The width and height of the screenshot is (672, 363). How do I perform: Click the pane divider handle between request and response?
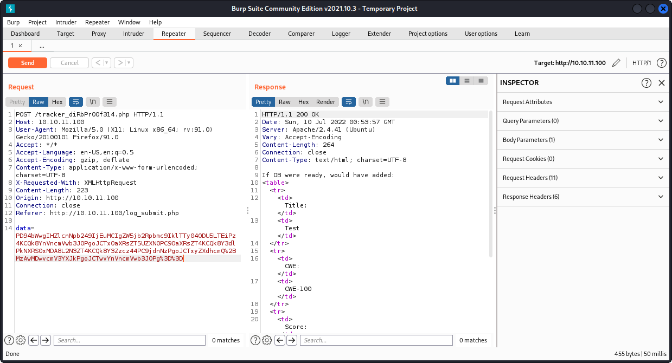click(247, 210)
